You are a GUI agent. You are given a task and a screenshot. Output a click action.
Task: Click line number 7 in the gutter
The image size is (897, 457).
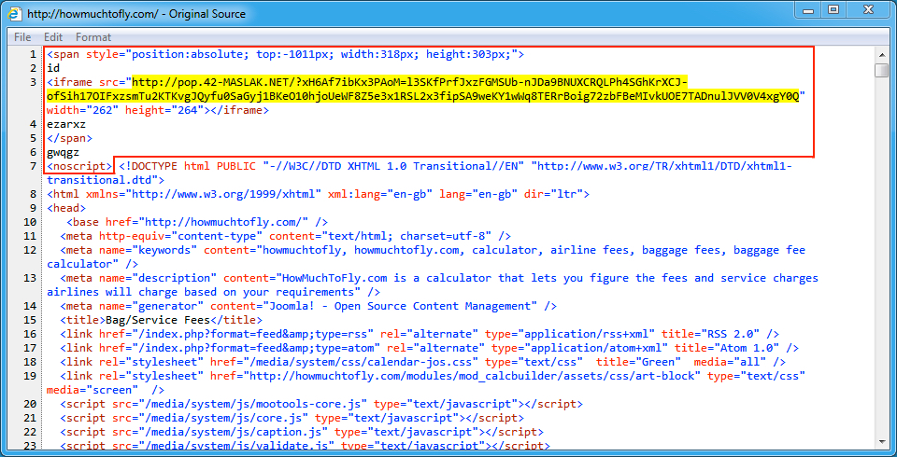34,166
